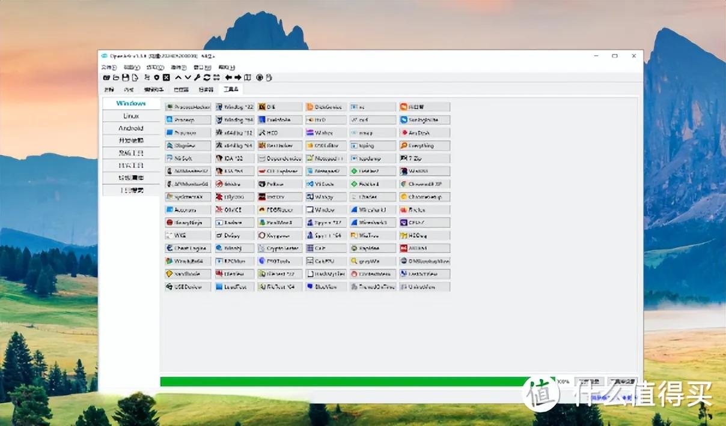
Task: Switch to the Linux category tab
Action: 131,116
